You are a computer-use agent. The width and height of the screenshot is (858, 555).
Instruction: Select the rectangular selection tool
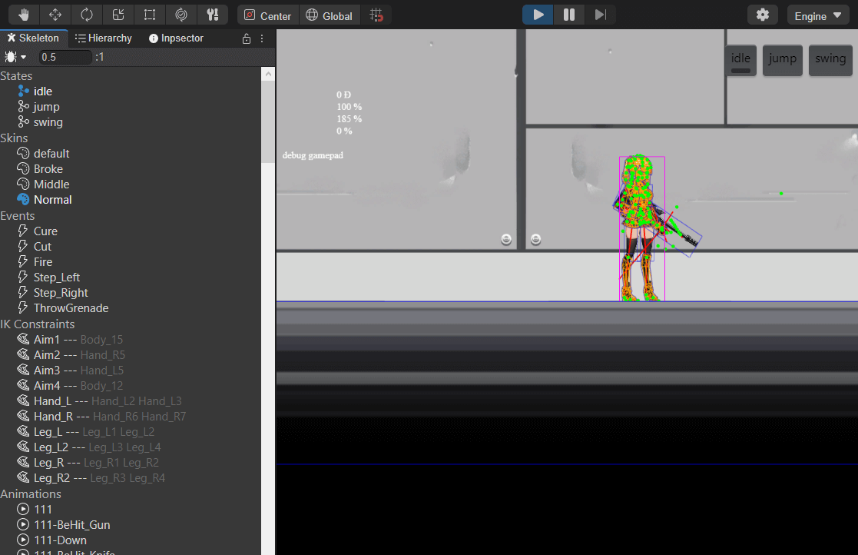tap(149, 14)
